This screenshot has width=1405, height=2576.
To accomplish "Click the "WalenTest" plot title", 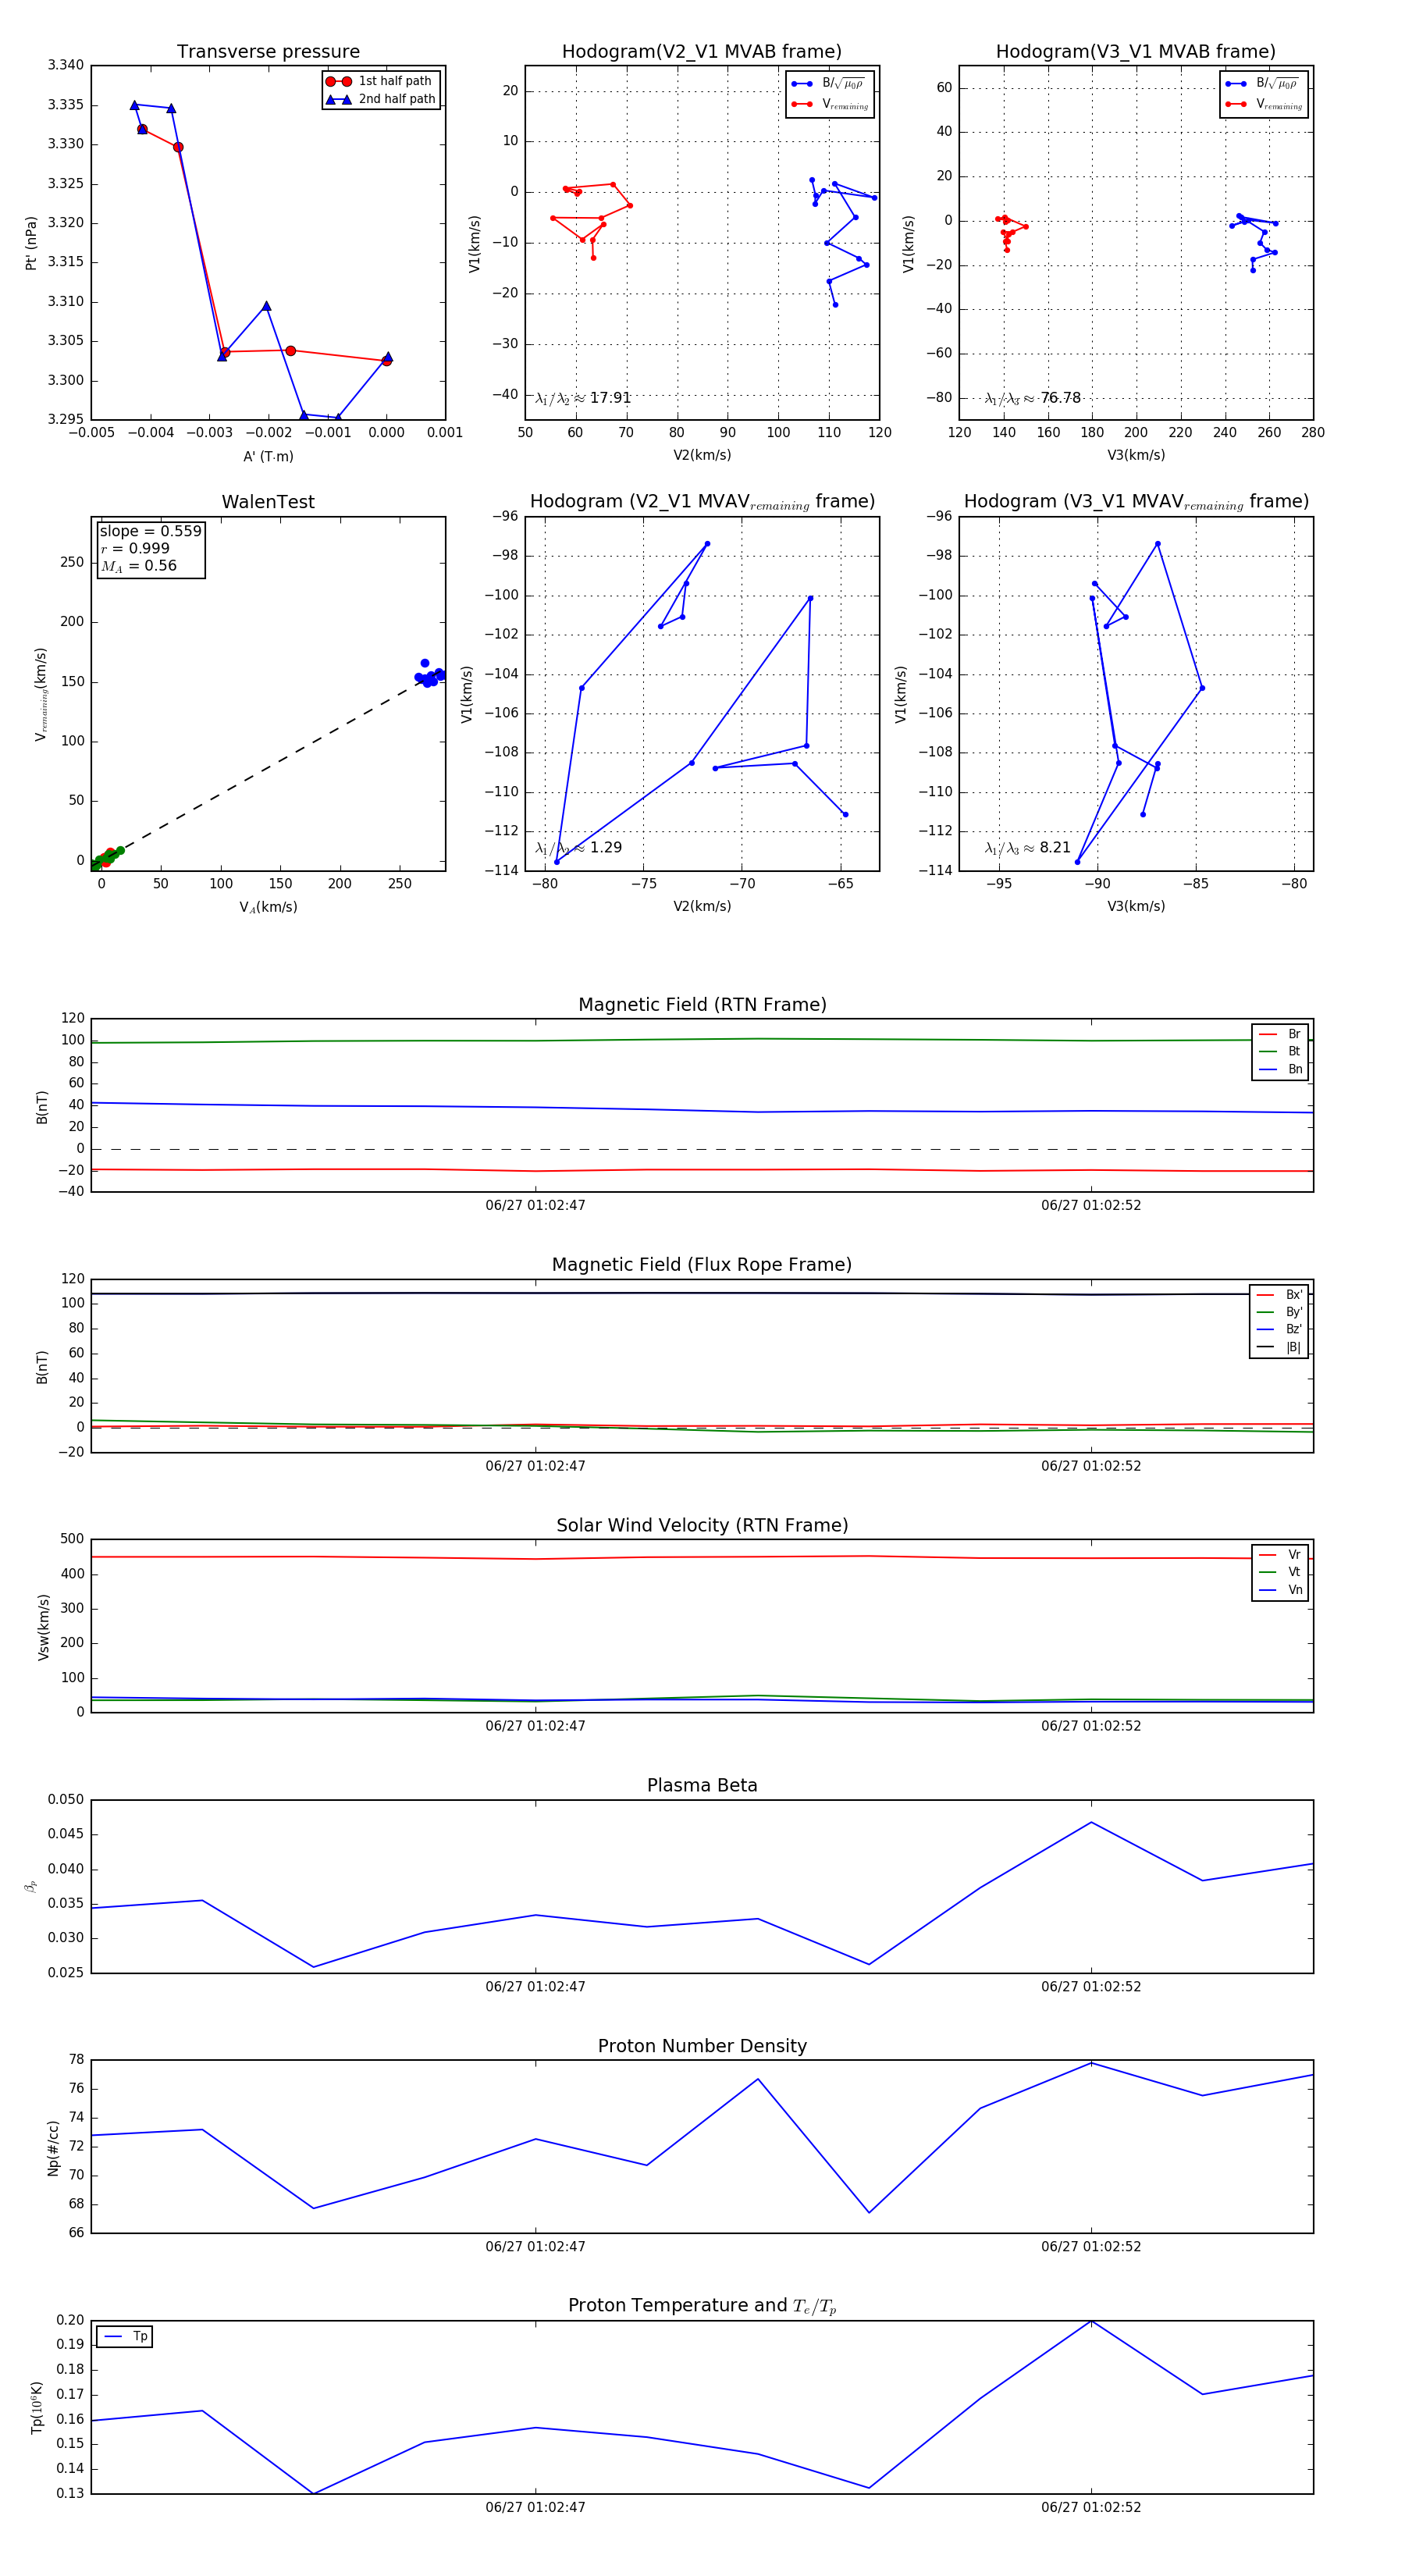I will point(268,502).
